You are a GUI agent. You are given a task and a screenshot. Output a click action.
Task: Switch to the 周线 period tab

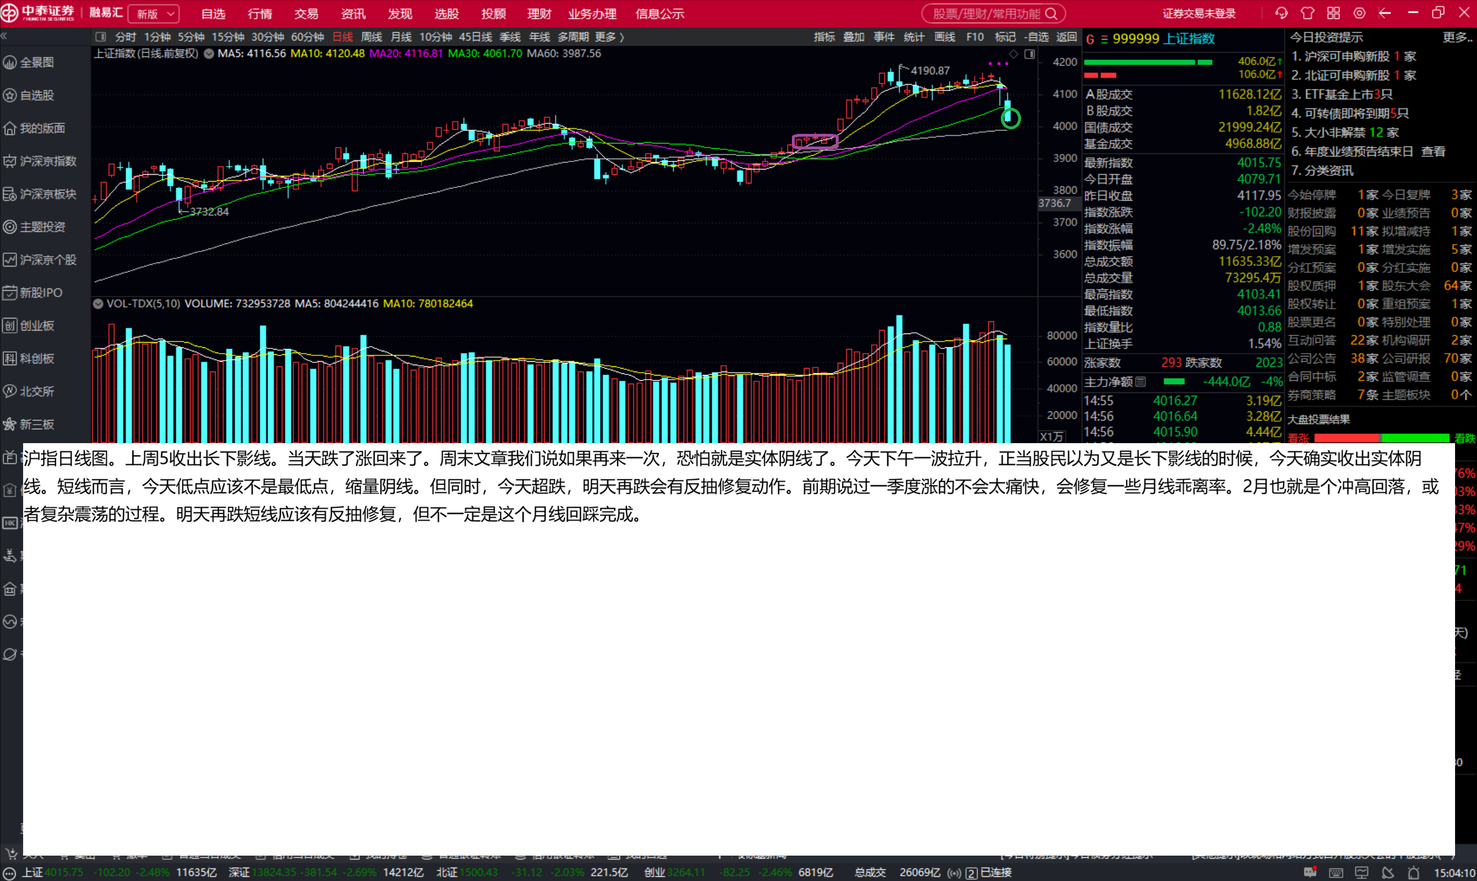(371, 37)
